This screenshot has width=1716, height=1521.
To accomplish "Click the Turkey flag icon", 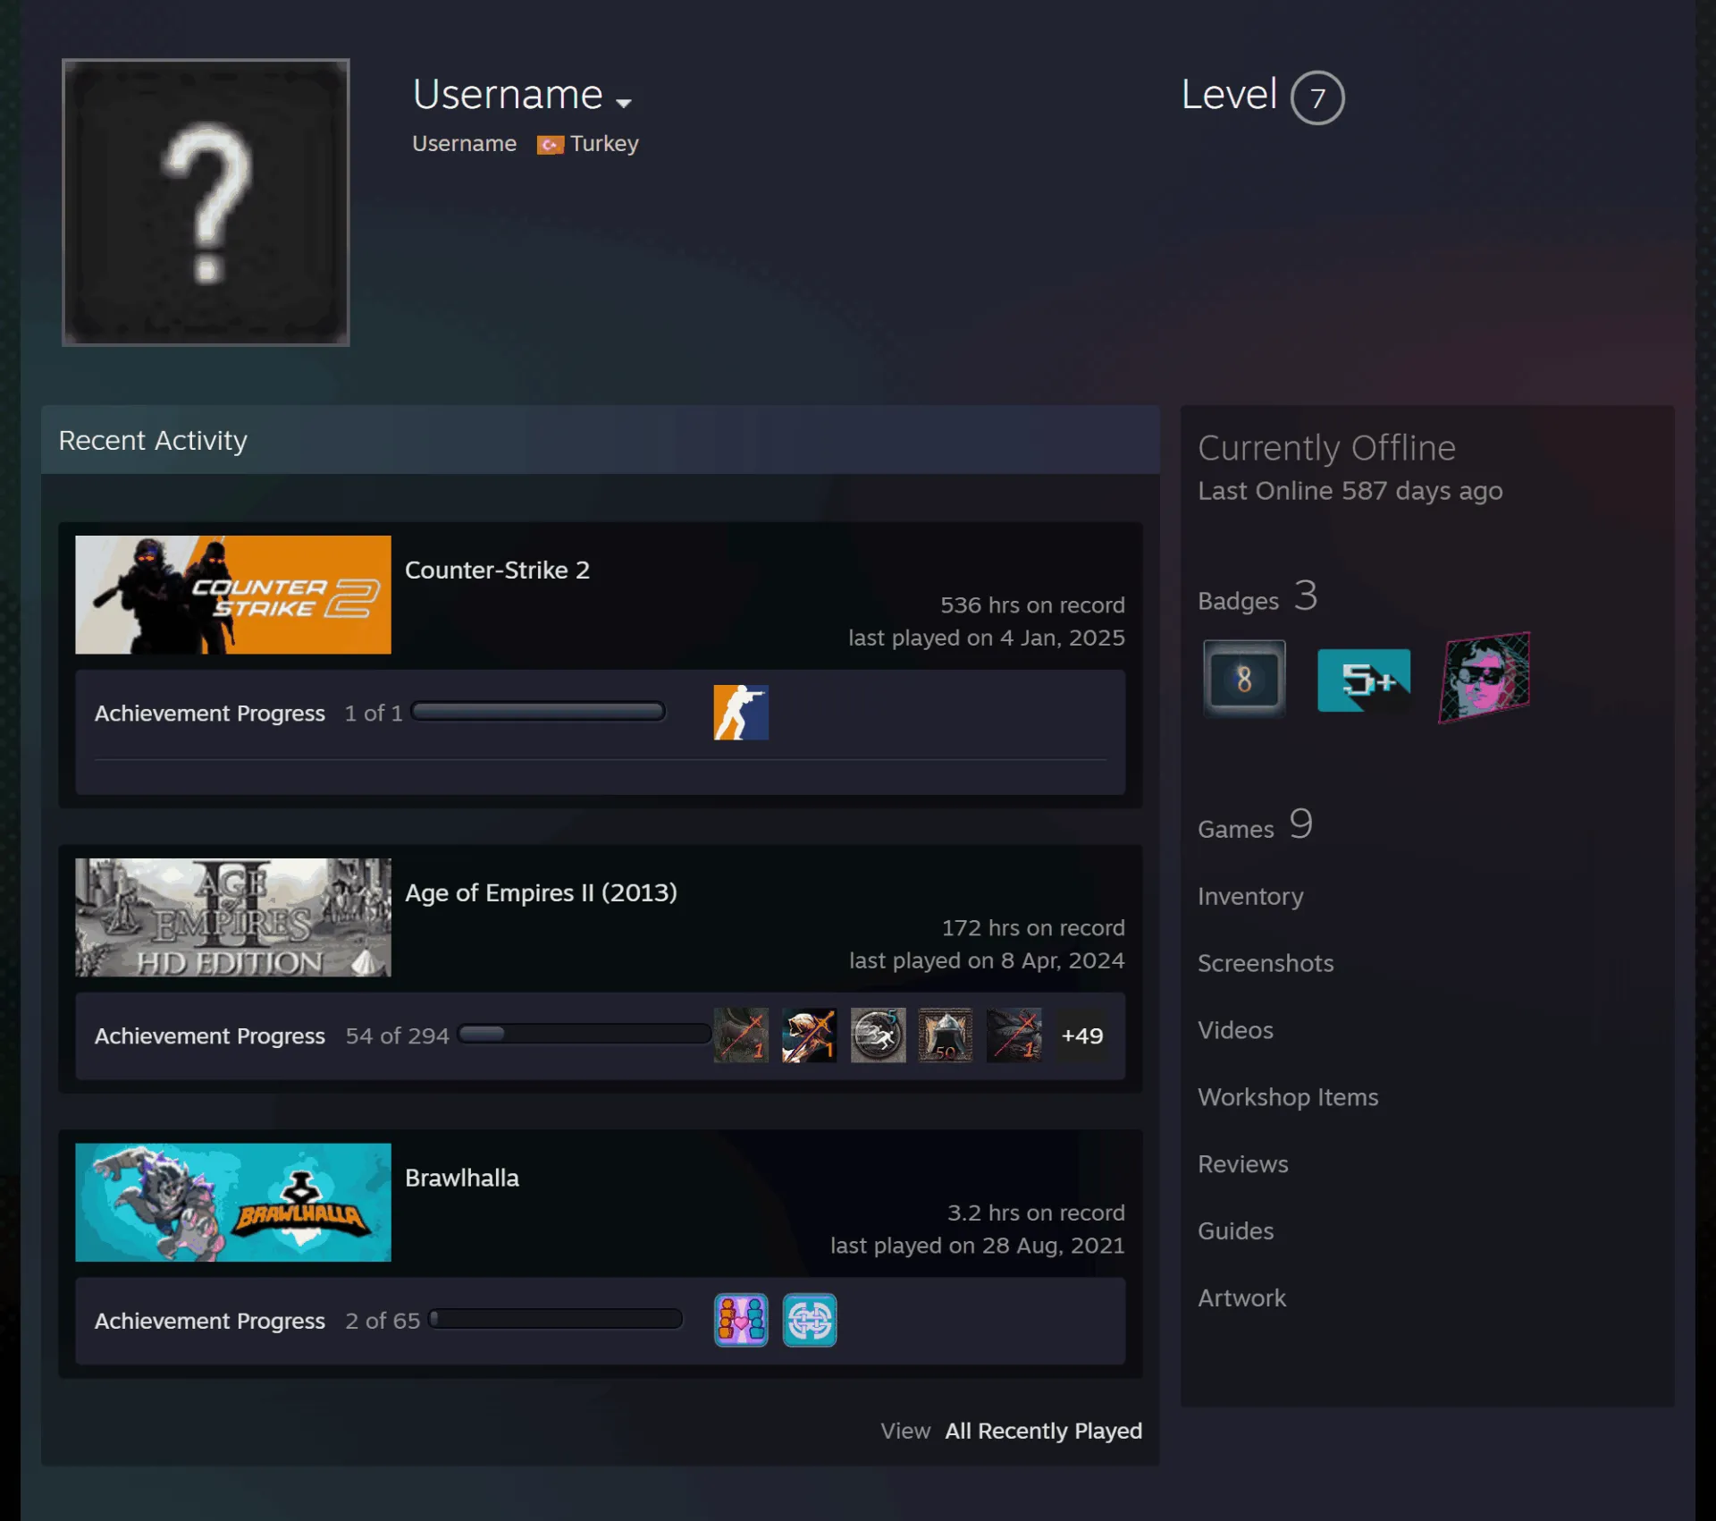I will [x=550, y=145].
